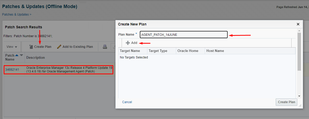This screenshot has height=119, width=309.
Task: Click the dialog scrollbar down arrow
Action: [299, 96]
